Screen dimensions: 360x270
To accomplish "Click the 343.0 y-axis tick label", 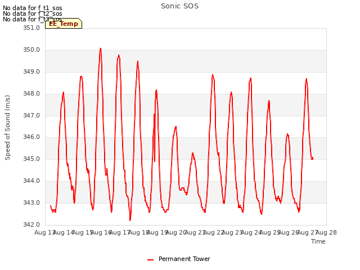I will 31,202.
